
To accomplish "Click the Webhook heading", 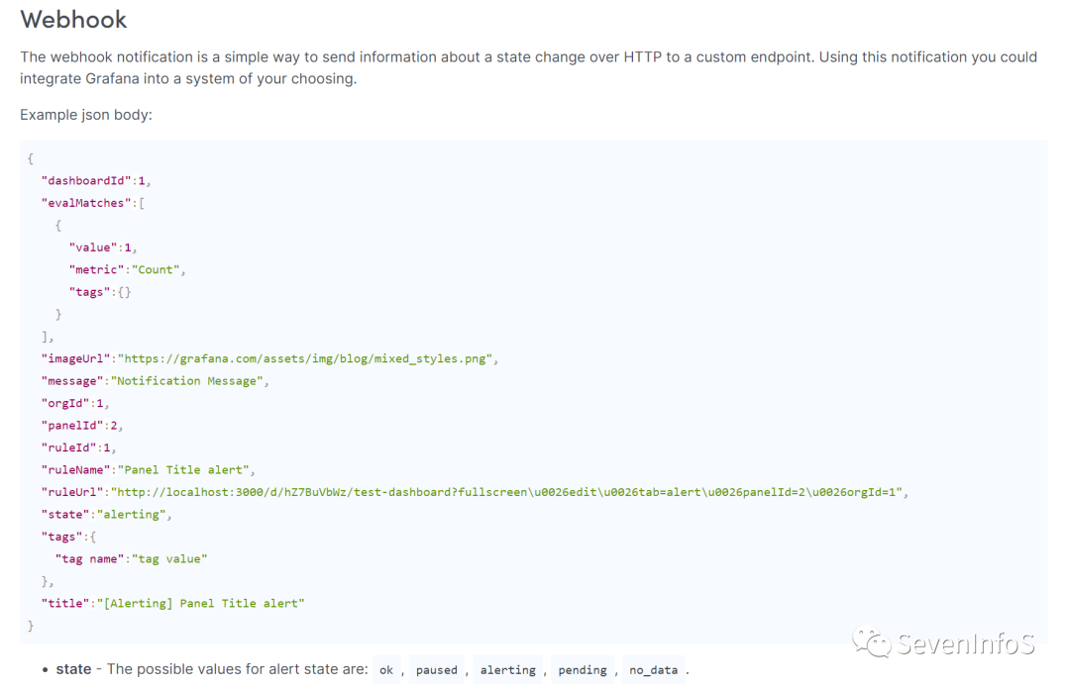I will click(x=73, y=20).
